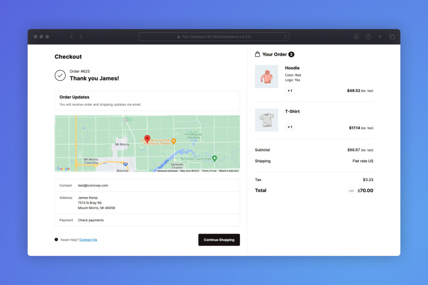Click Report a map error
Image resolution: width=428 pixels, height=285 pixels.
[228, 171]
